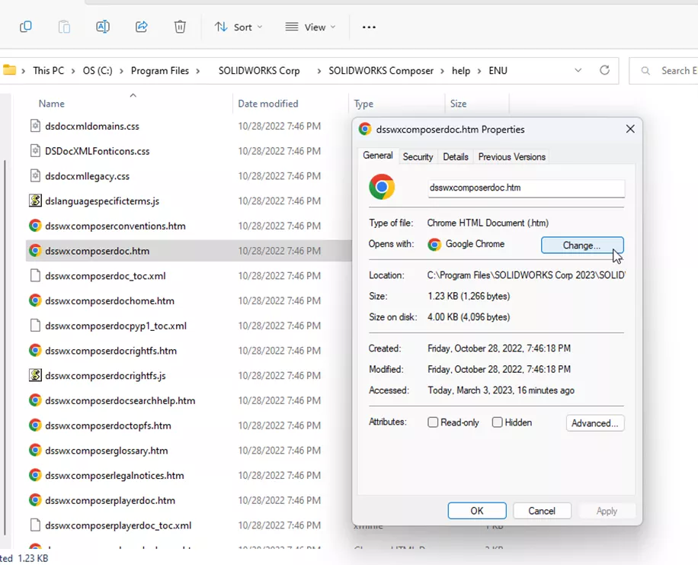Click the JavaScript icon next to dslanguagespecificterms.js
698x565 pixels.
pos(34,201)
